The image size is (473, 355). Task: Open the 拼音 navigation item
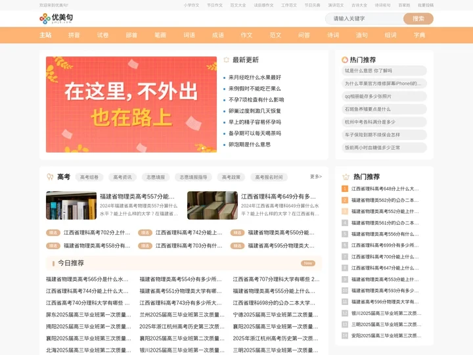[x=74, y=35]
